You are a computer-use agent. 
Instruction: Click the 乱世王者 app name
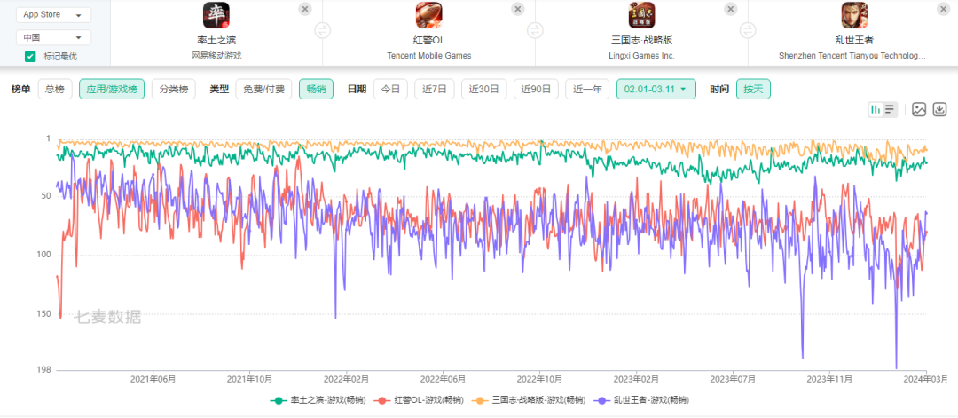point(854,41)
